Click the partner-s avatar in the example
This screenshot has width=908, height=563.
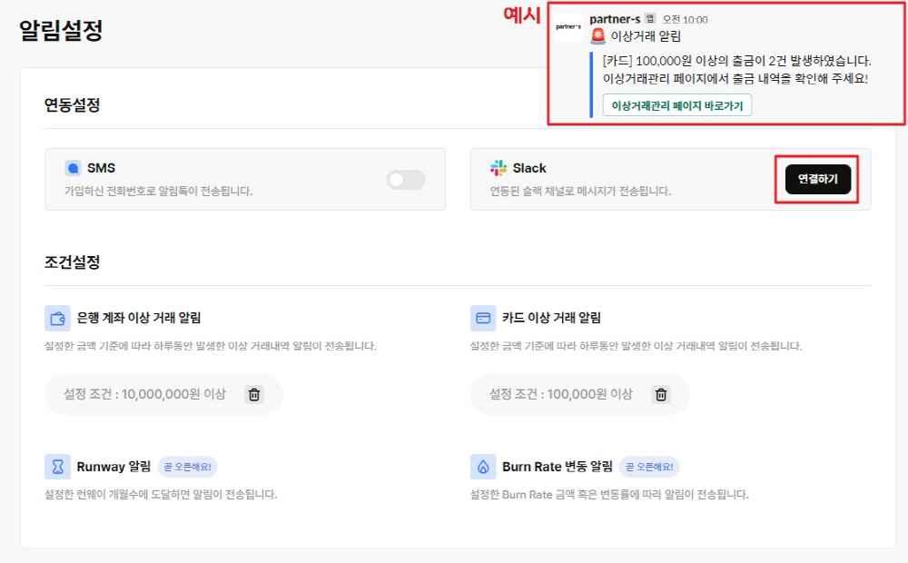pos(568,26)
